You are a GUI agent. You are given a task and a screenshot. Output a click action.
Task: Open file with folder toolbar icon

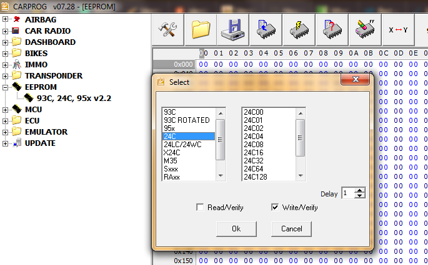pos(201,30)
